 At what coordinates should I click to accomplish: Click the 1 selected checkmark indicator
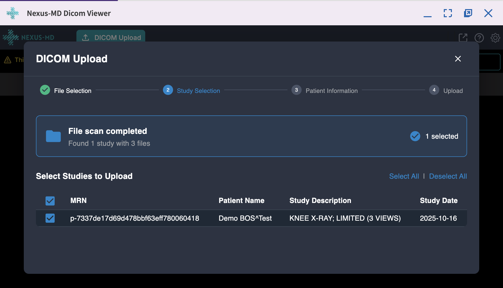pos(415,136)
